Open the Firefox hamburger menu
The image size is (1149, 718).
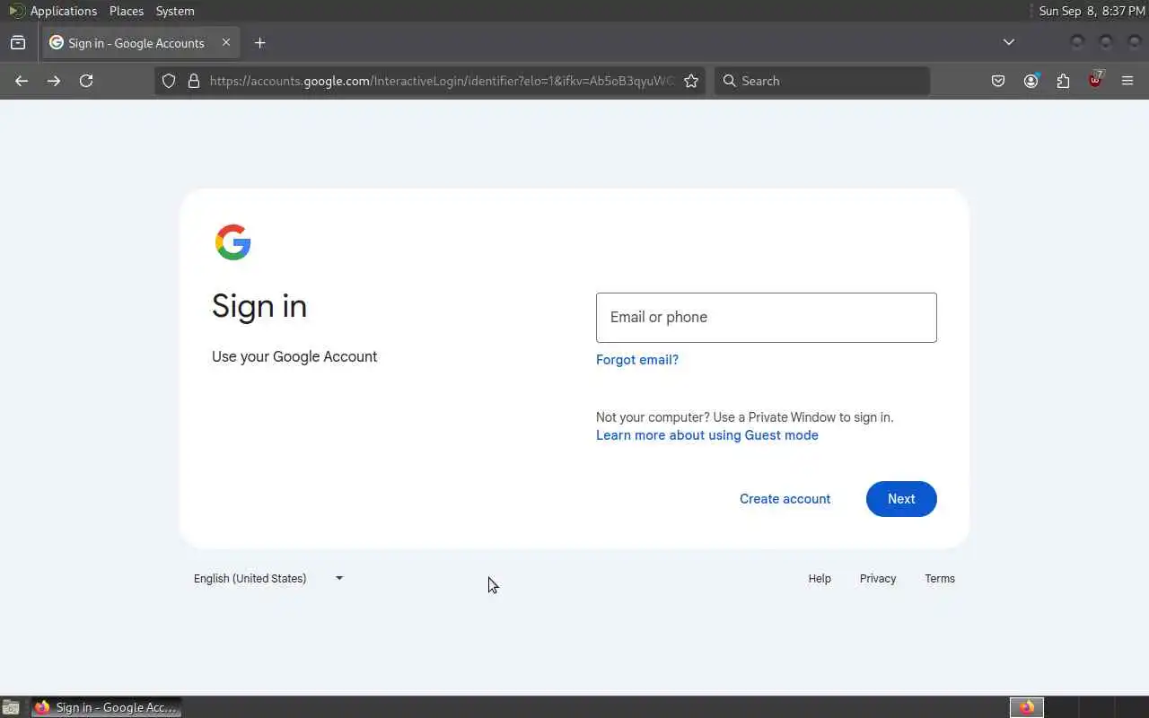pyautogui.click(x=1127, y=81)
